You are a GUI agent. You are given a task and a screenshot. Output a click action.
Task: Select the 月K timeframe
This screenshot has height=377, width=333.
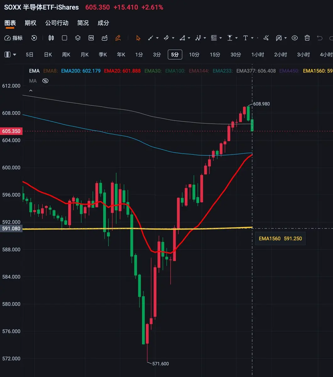(x=85, y=55)
